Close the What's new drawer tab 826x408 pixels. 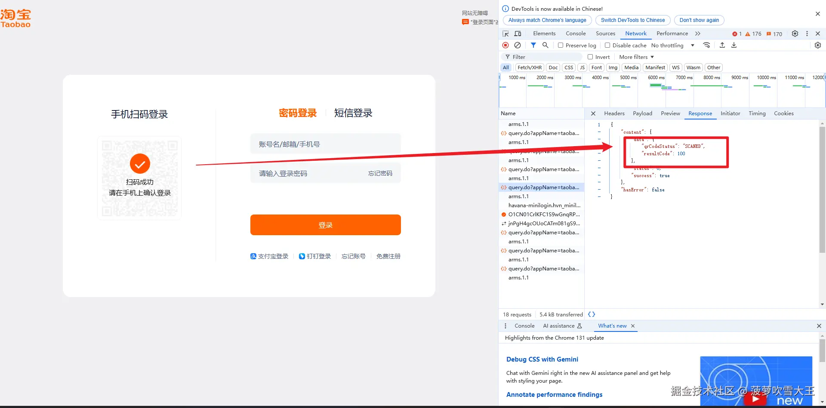pos(633,326)
